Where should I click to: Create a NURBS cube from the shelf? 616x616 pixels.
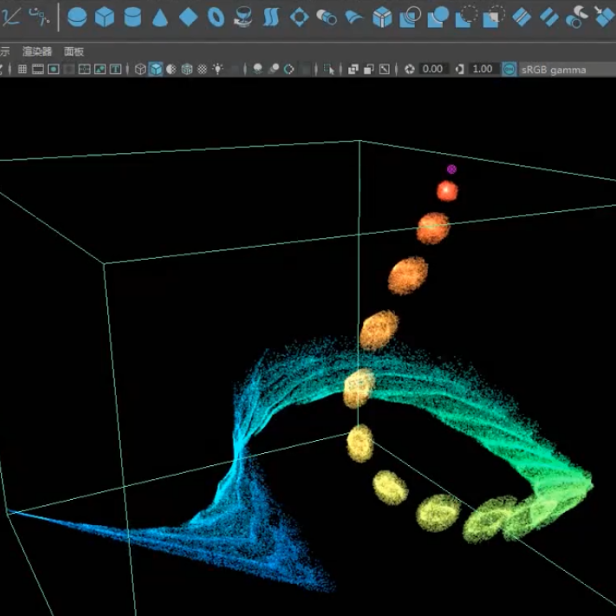point(105,17)
